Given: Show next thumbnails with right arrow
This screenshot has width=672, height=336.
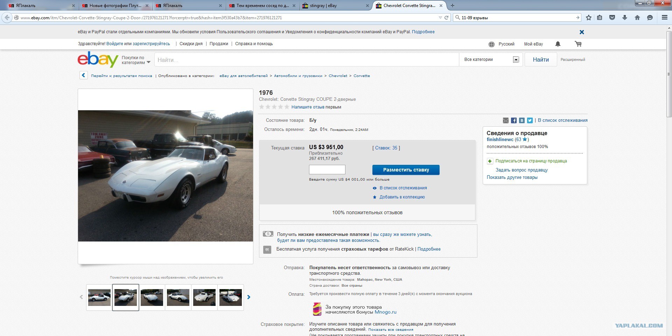Looking at the screenshot, I should [x=249, y=297].
